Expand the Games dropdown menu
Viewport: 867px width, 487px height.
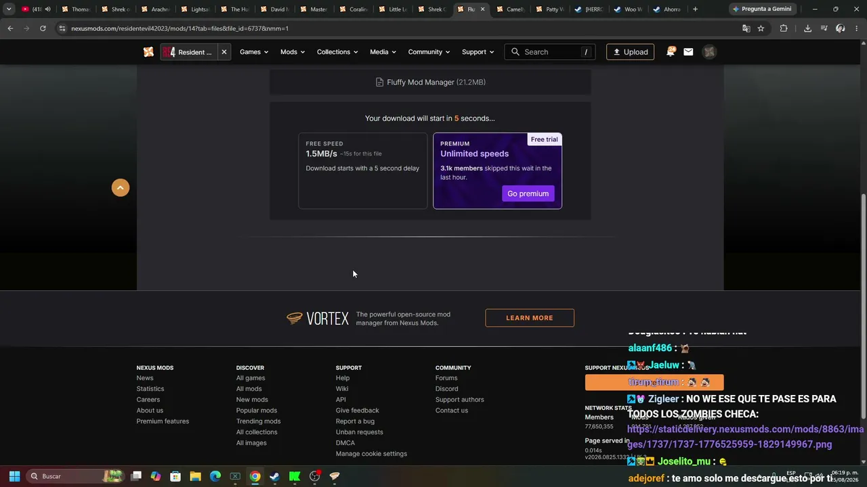[x=254, y=52]
